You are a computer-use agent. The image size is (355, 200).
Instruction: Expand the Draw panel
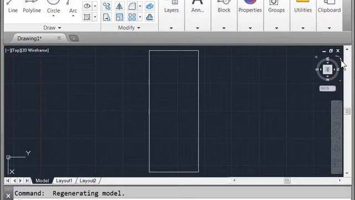(52, 28)
